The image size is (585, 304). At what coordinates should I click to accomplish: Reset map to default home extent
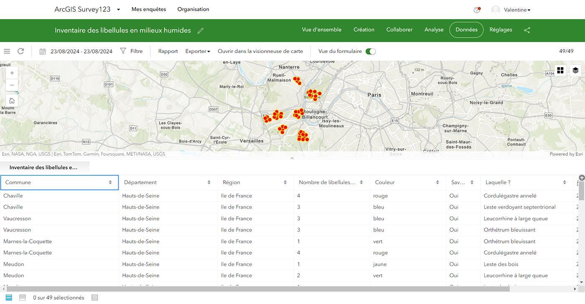(x=12, y=101)
